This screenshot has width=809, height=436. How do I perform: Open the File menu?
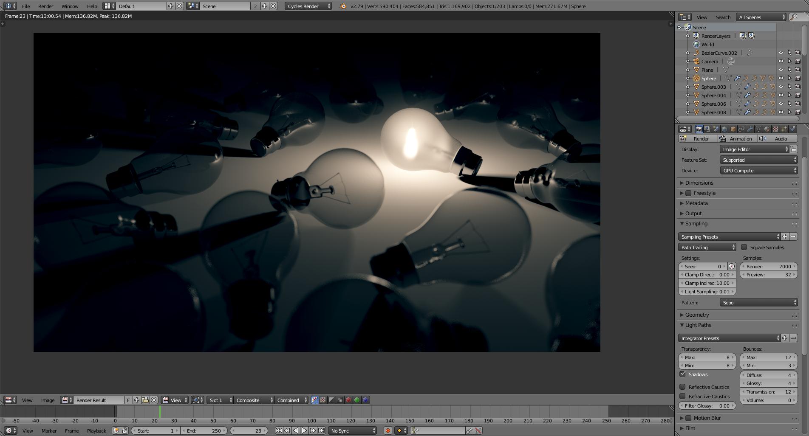click(x=26, y=6)
